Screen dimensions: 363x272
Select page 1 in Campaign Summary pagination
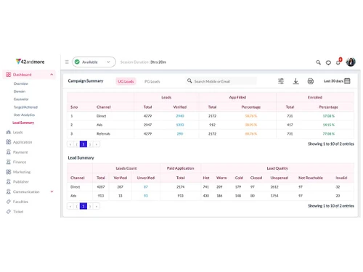83,144
